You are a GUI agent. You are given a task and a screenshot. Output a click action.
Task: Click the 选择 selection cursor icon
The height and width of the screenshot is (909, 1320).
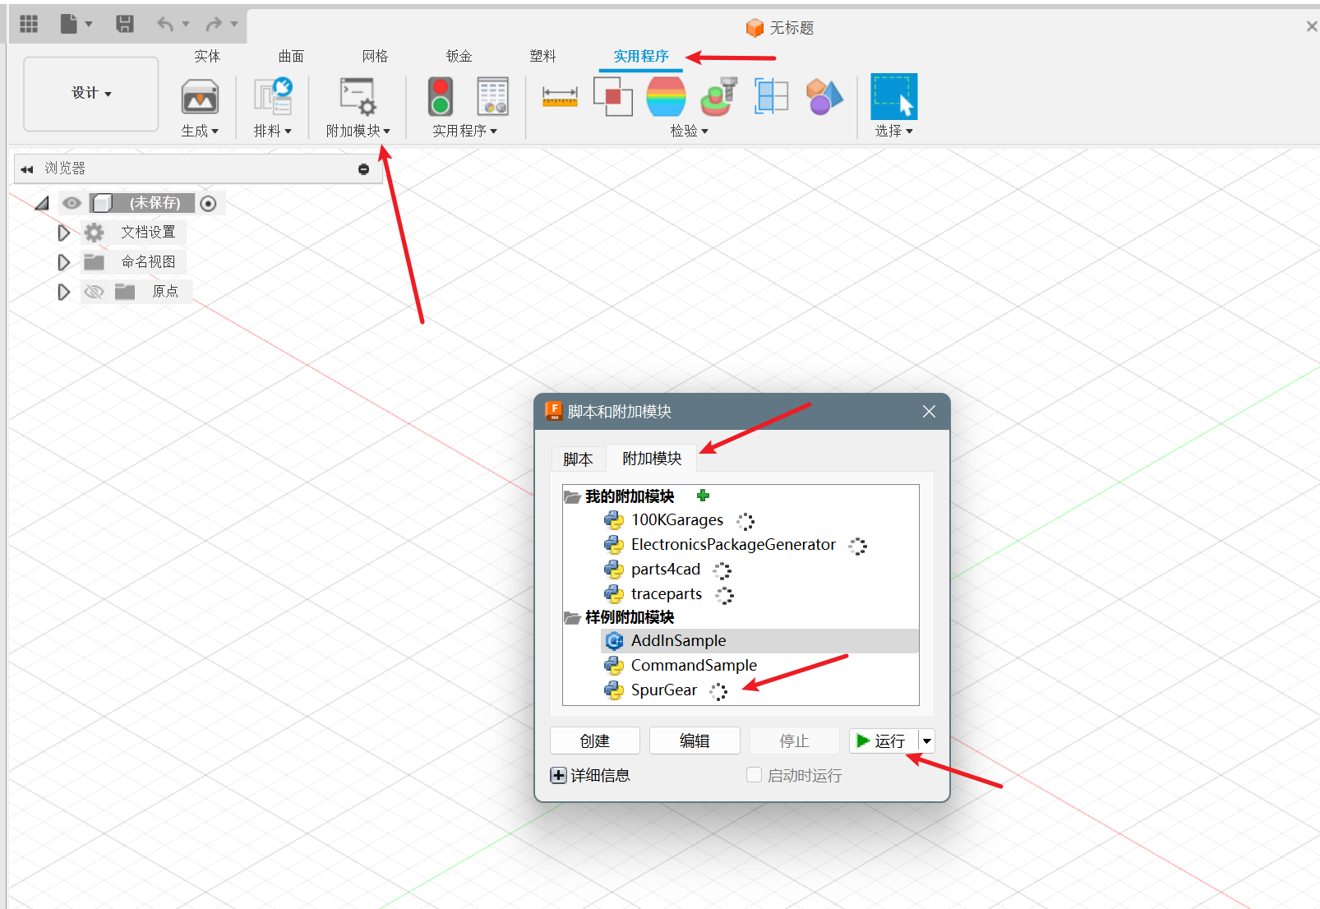(x=894, y=97)
